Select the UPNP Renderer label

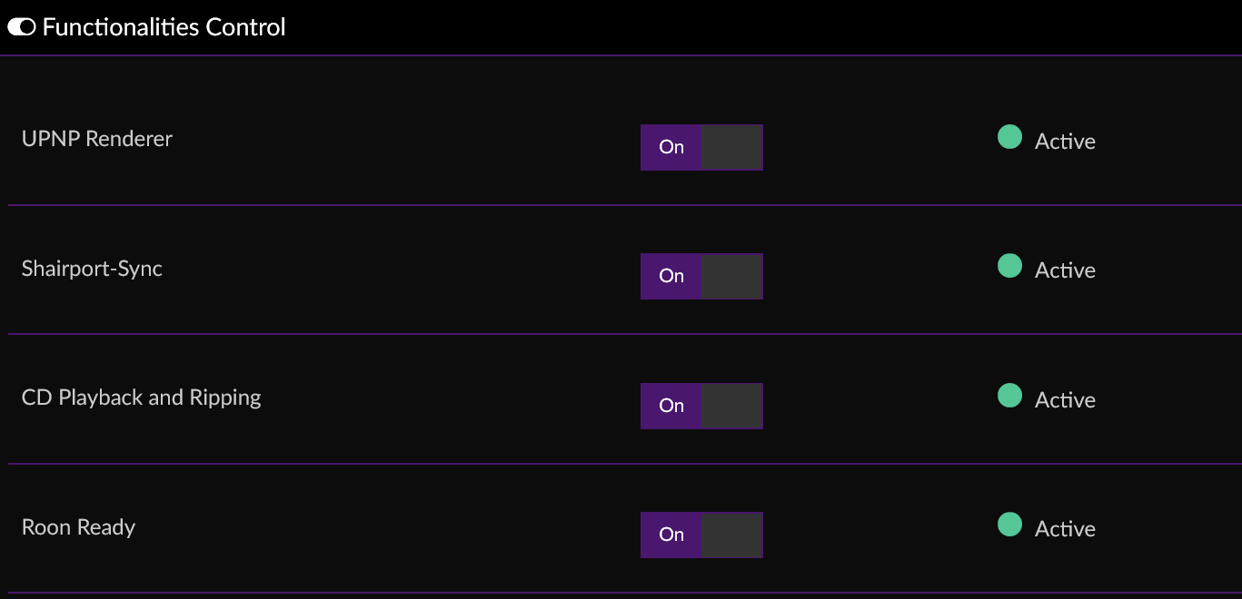tap(97, 139)
